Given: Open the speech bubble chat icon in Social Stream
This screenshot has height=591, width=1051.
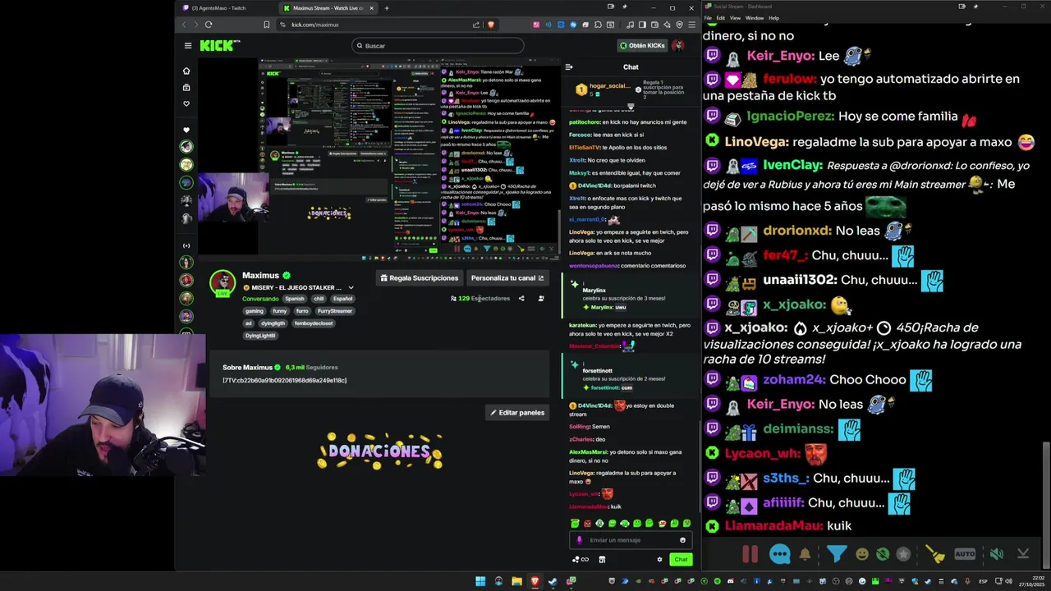Looking at the screenshot, I should [780, 554].
